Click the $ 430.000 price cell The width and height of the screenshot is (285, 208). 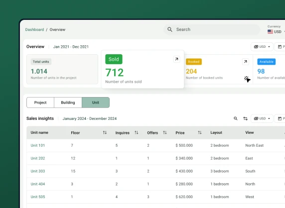coord(184,171)
